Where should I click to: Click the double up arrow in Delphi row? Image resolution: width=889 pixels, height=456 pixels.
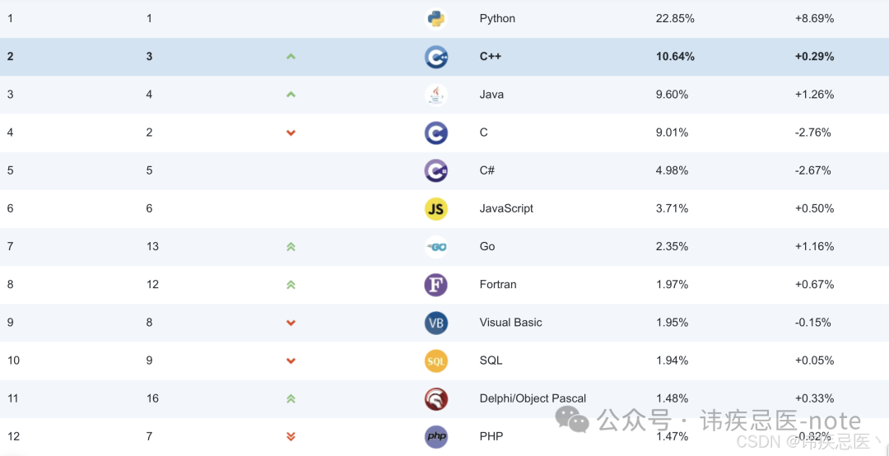click(291, 398)
